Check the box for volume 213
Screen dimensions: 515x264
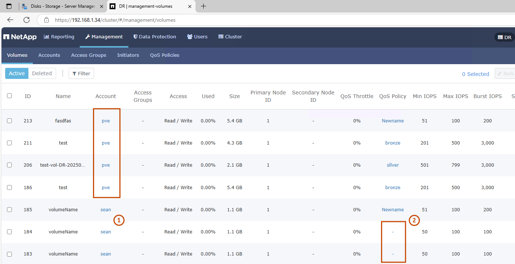pyautogui.click(x=10, y=121)
